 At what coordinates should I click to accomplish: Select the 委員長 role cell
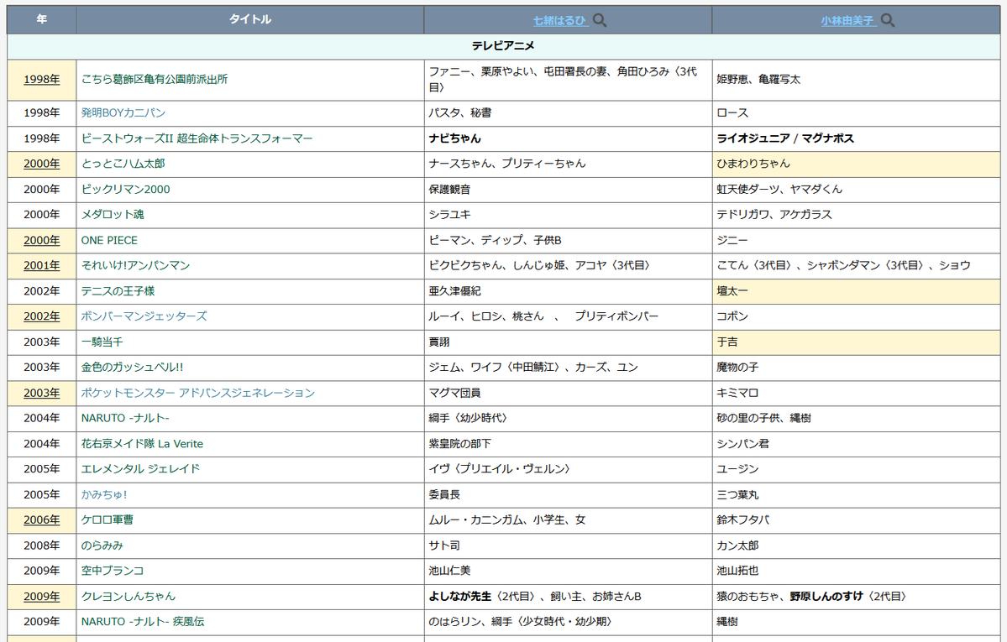(568, 495)
